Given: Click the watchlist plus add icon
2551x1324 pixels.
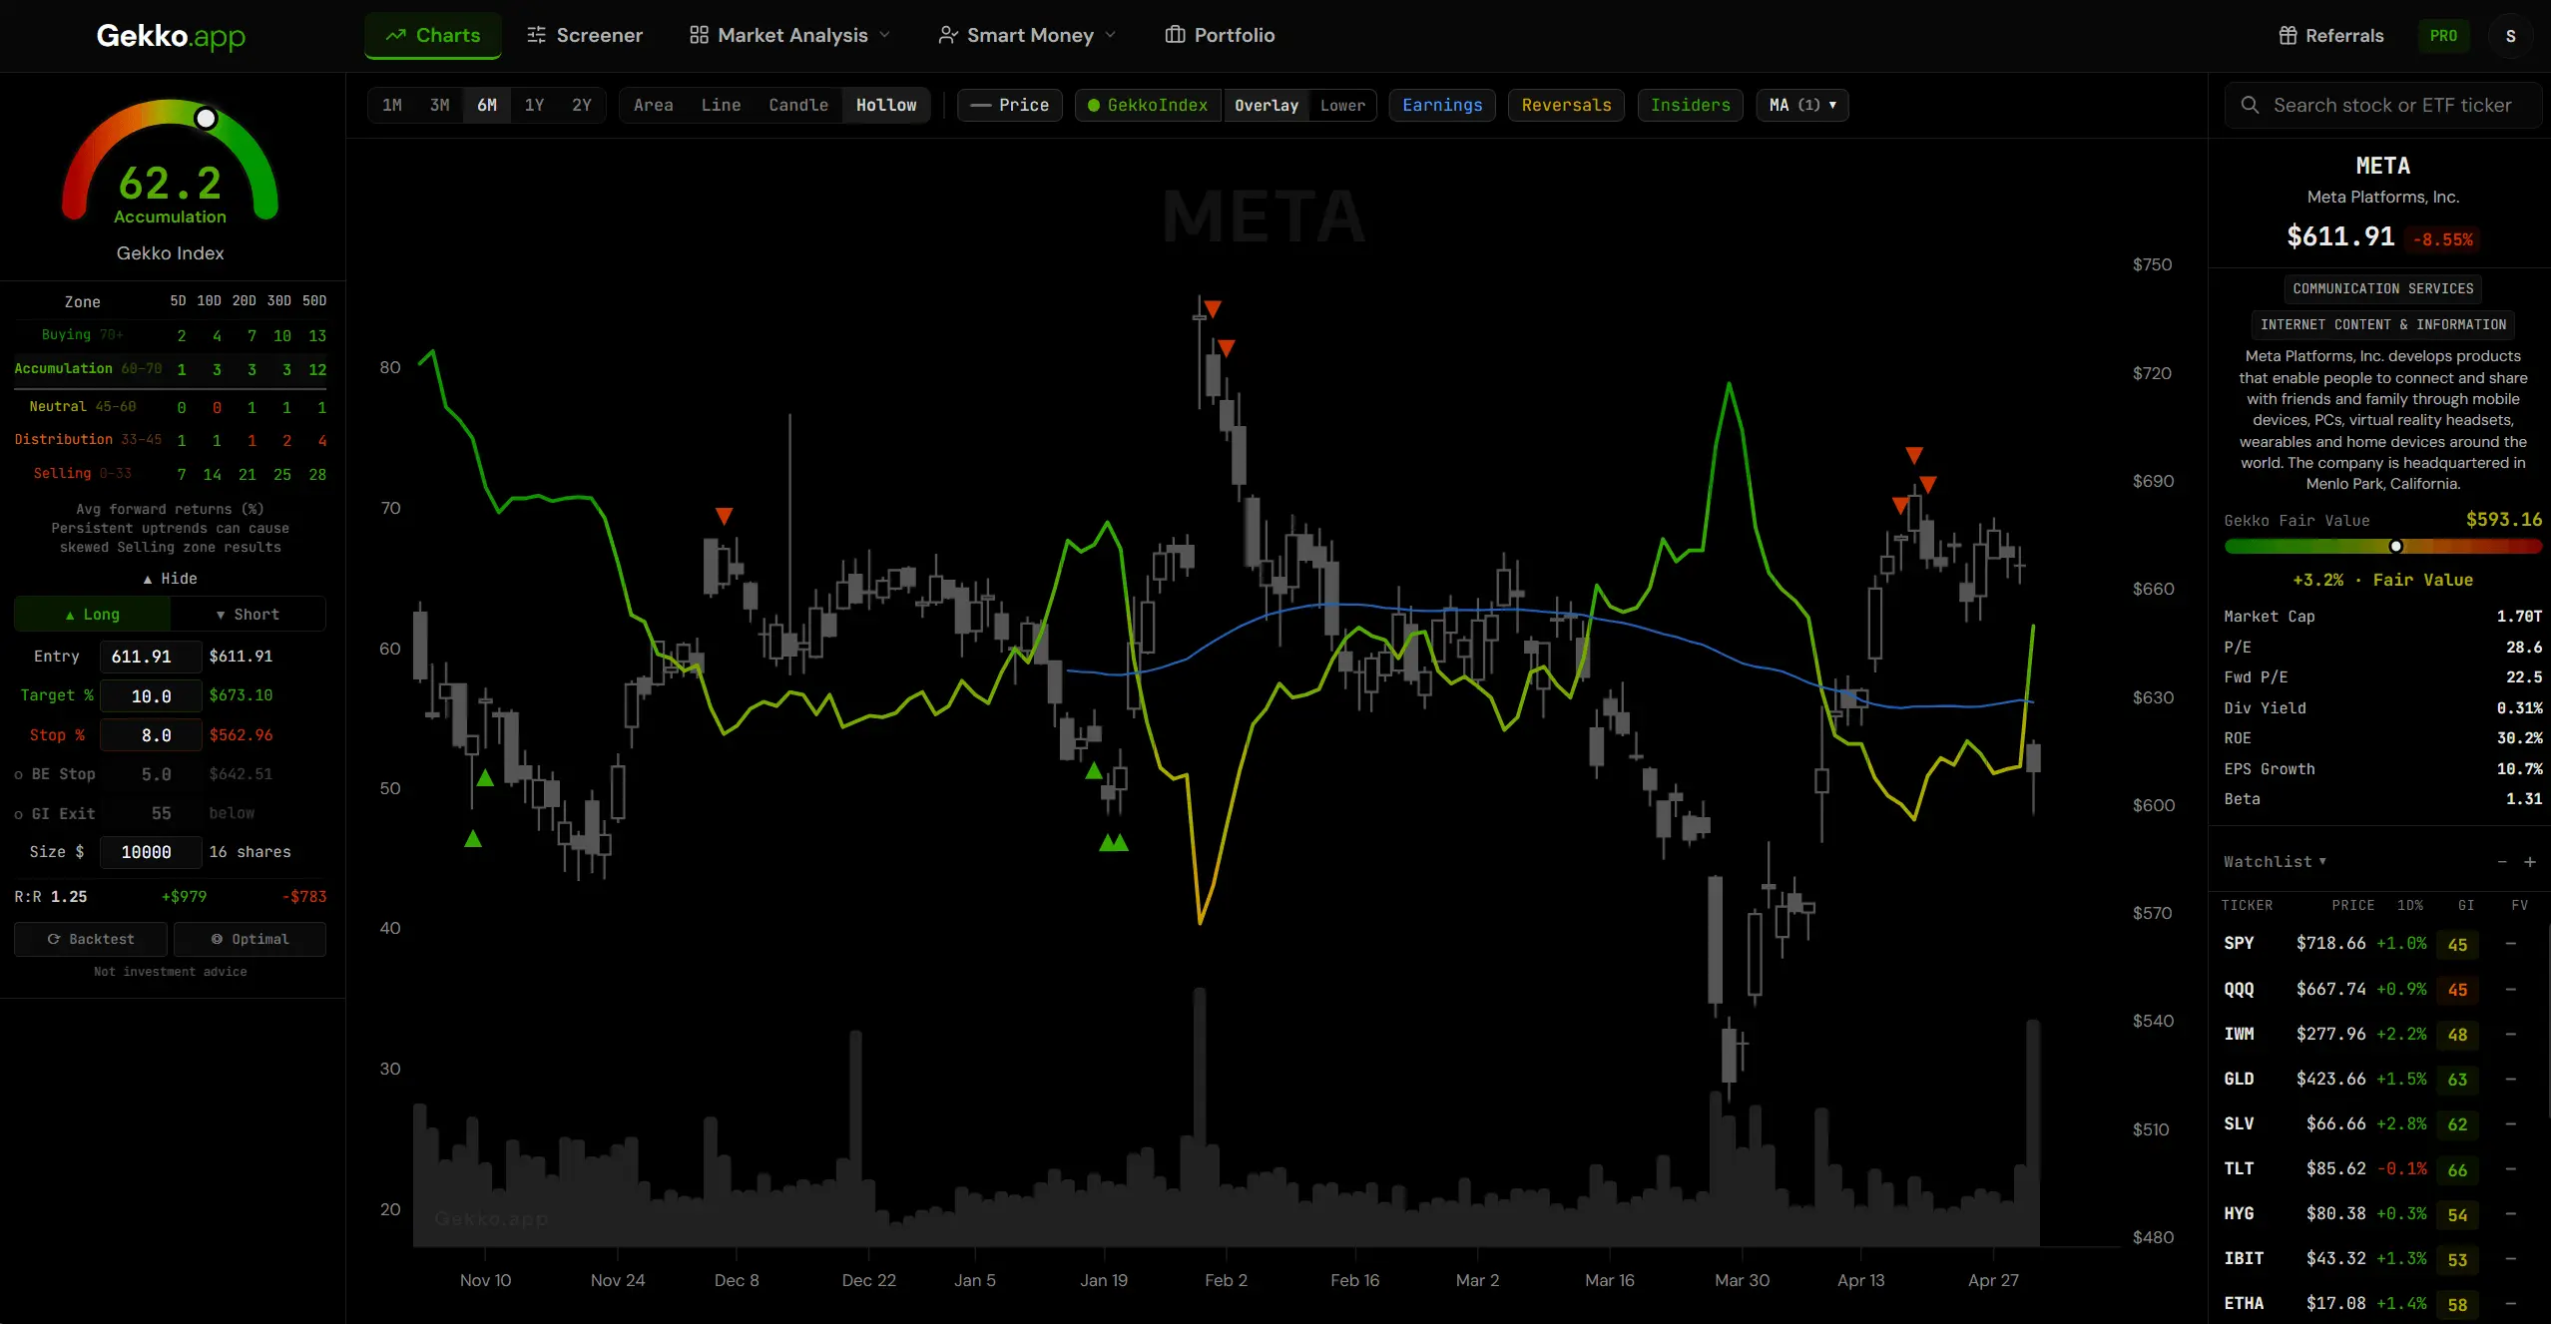Looking at the screenshot, I should click(x=2530, y=862).
